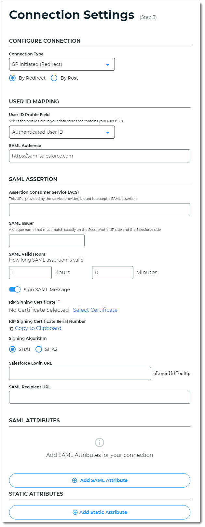The height and width of the screenshot is (527, 205).
Task: Open the User ID Profile Field dropdown
Action: click(62, 132)
